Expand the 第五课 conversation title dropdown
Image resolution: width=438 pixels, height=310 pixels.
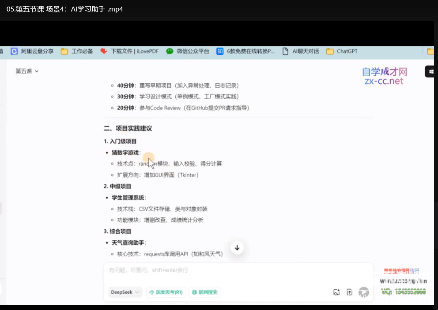(x=27, y=71)
